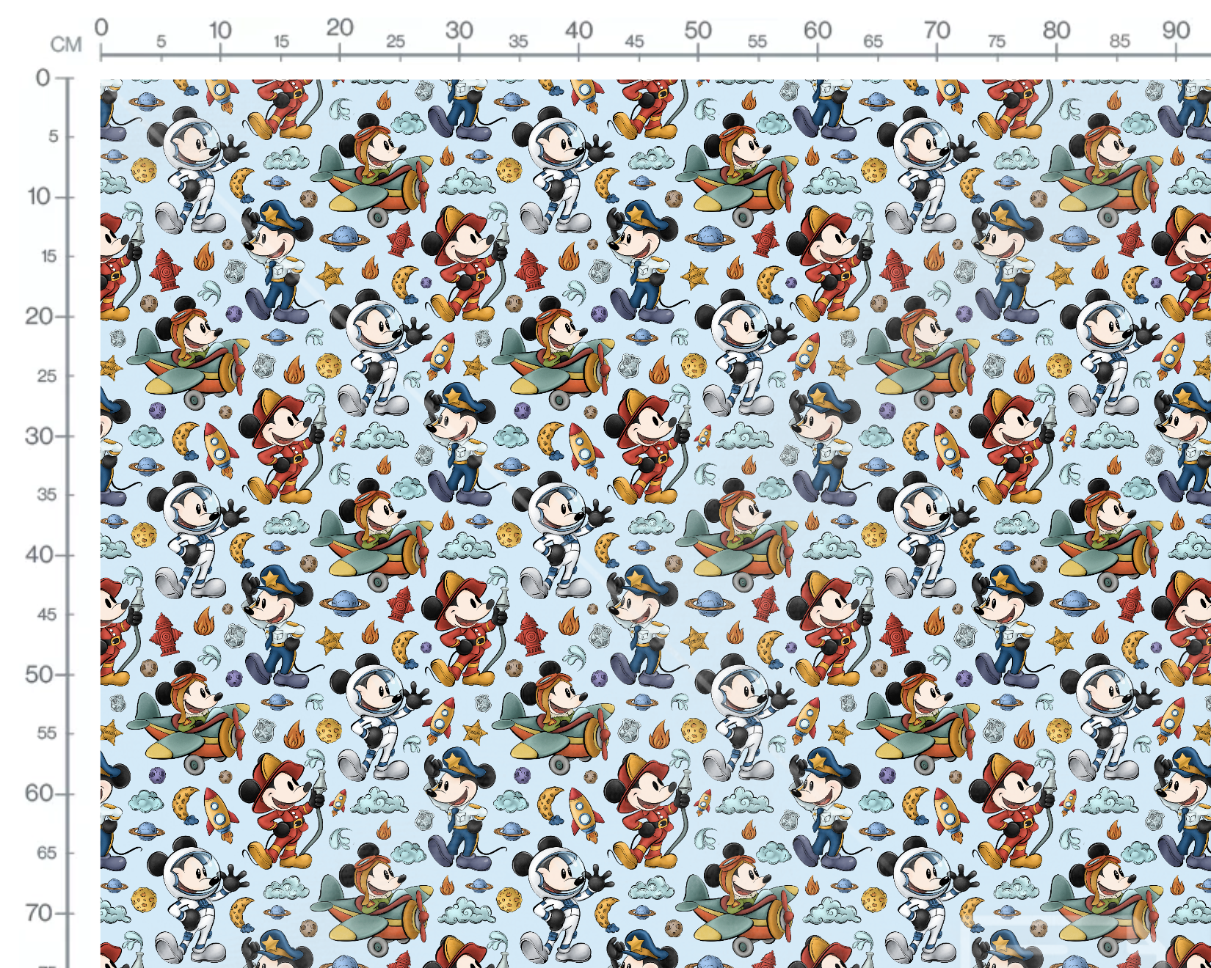This screenshot has height=968, width=1211.
Task: Click the 20 mark on vertical ruler
Action: [39, 317]
